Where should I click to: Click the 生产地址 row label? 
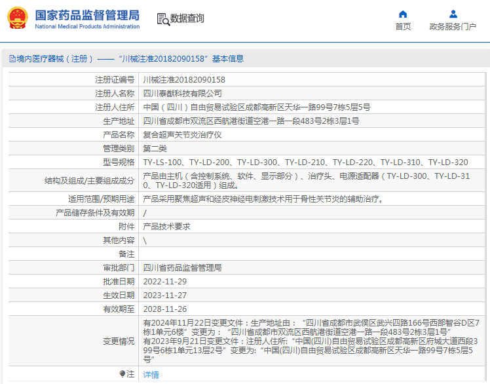(119, 121)
